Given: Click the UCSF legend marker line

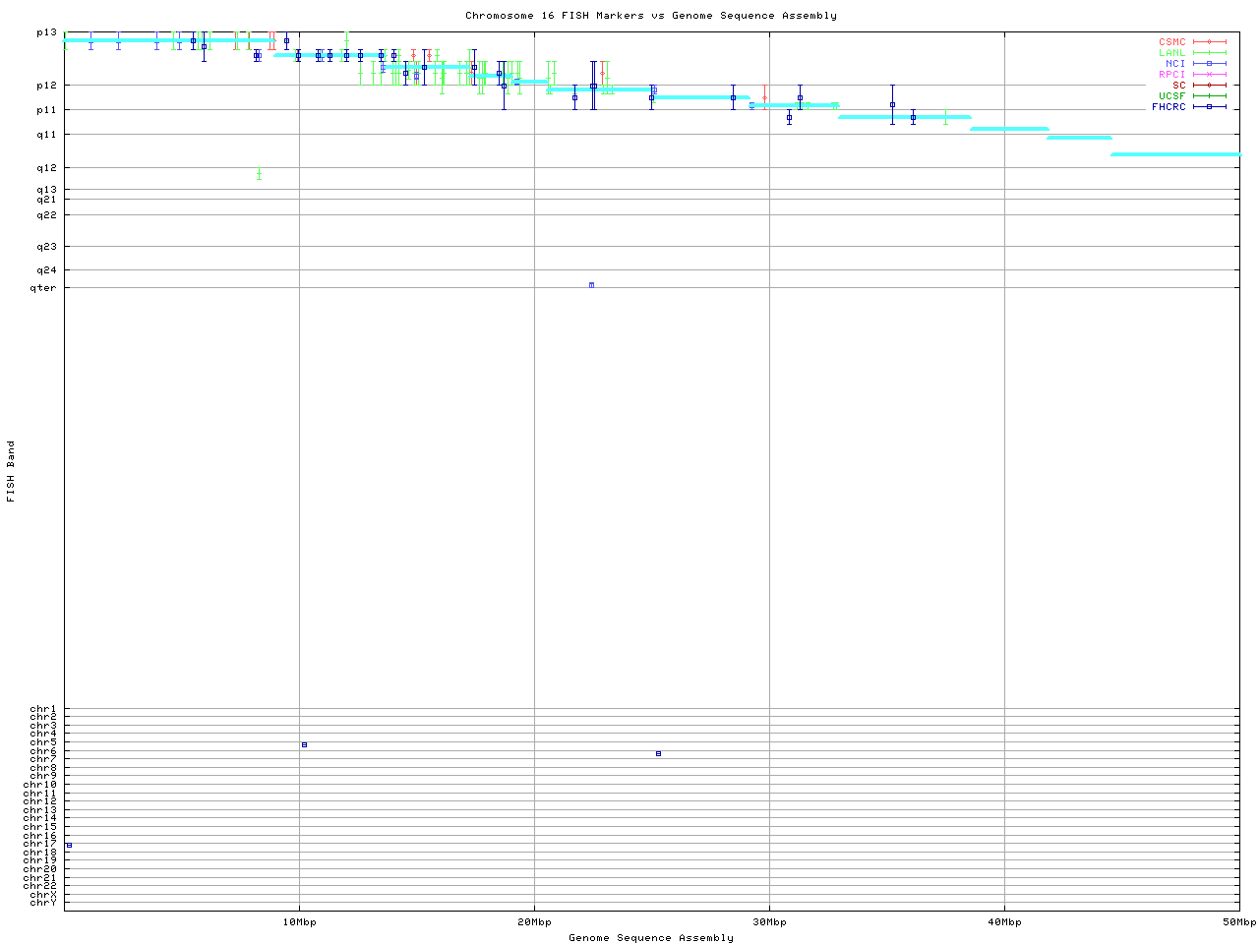Looking at the screenshot, I should pyautogui.click(x=1209, y=95).
